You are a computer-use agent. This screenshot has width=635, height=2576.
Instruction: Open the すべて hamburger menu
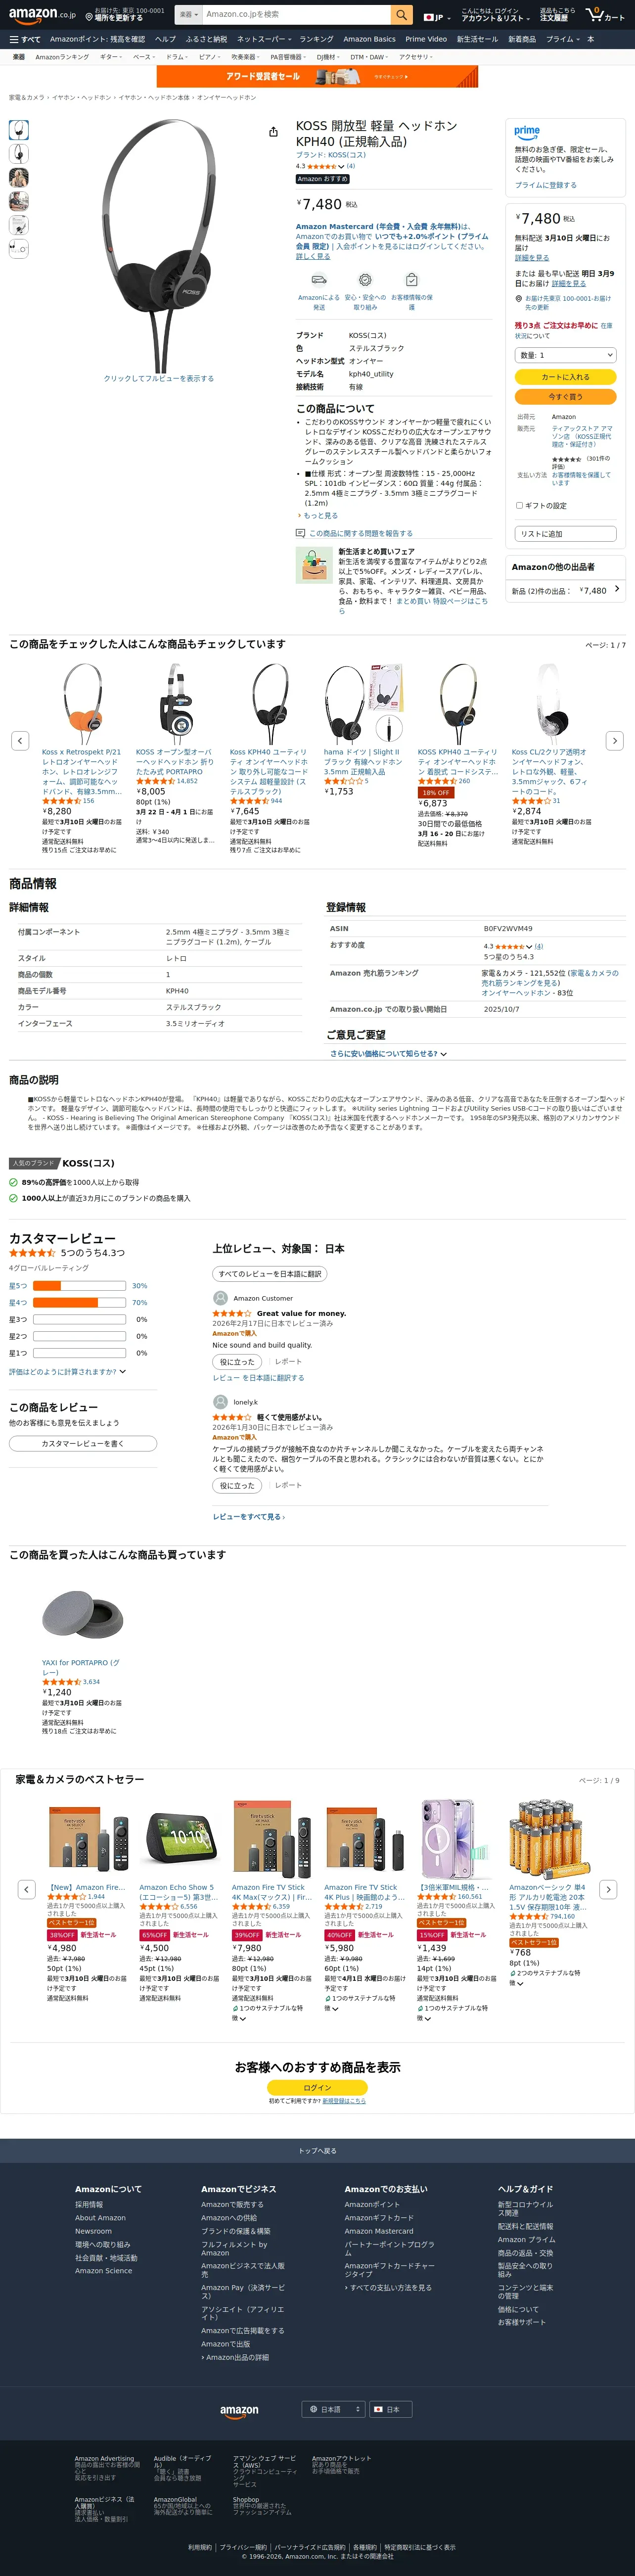click(x=25, y=39)
